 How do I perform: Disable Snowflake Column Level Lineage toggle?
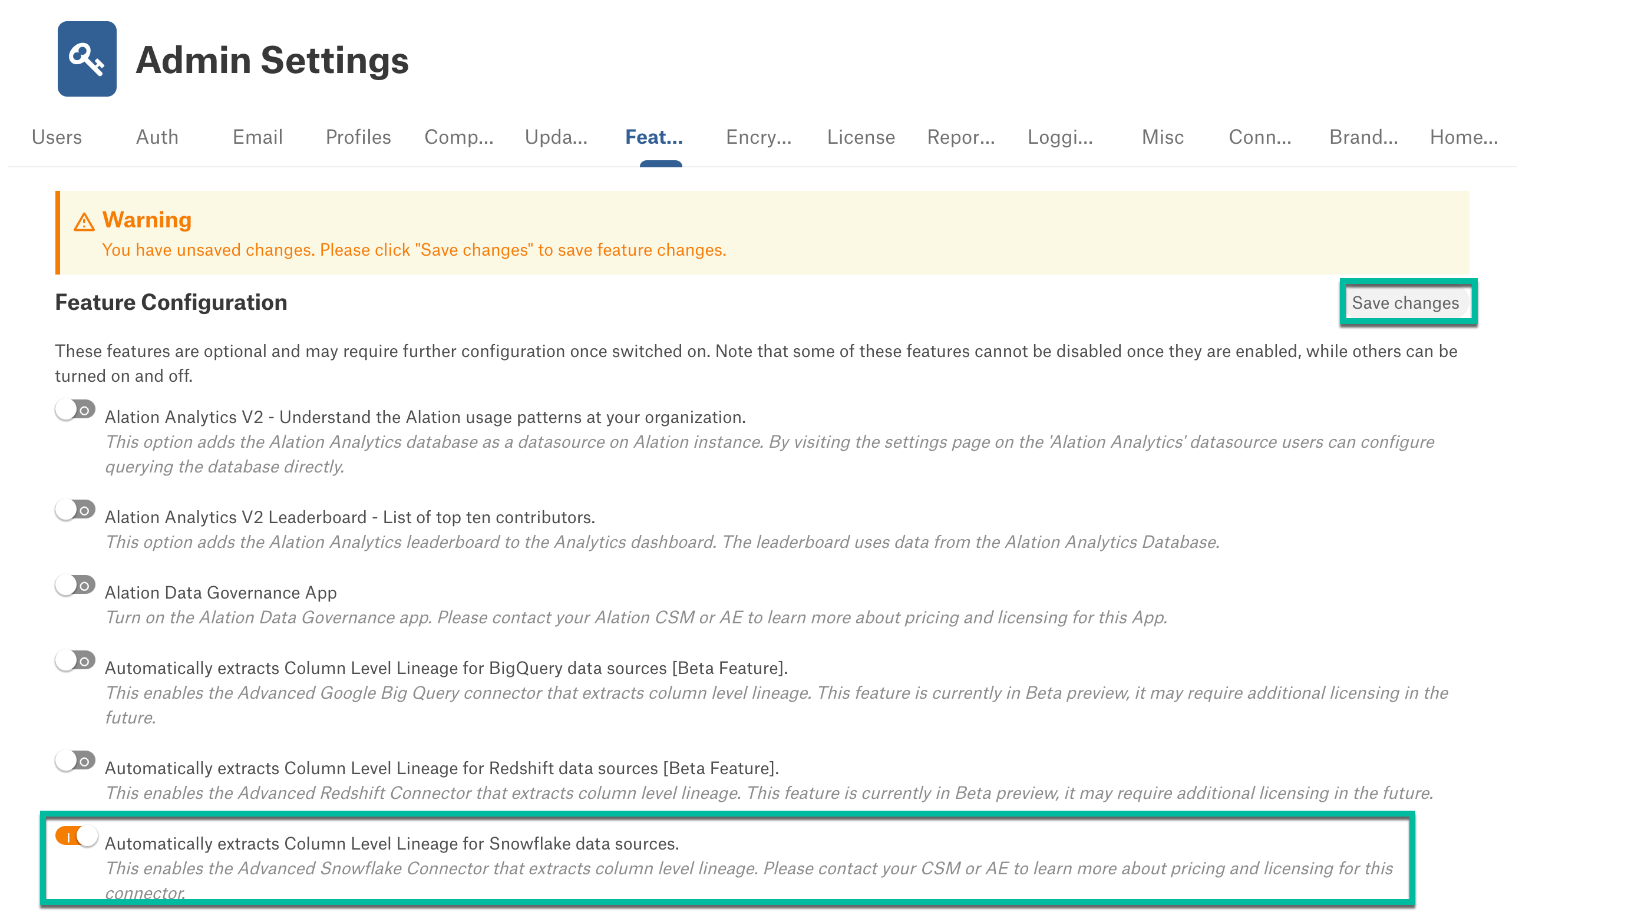[76, 836]
